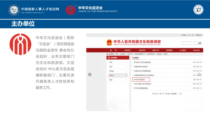Open the 机构简介 navigation menu item
Image resolution: width=210 pixels, height=117 pixels.
point(128,50)
